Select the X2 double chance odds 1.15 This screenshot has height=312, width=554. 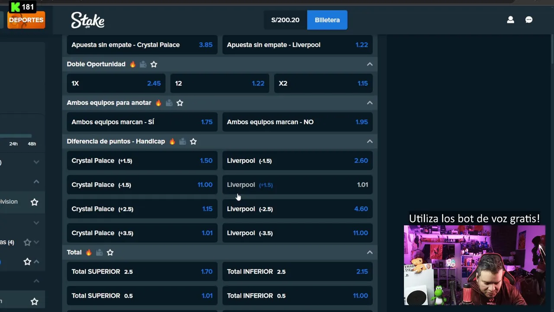click(323, 83)
